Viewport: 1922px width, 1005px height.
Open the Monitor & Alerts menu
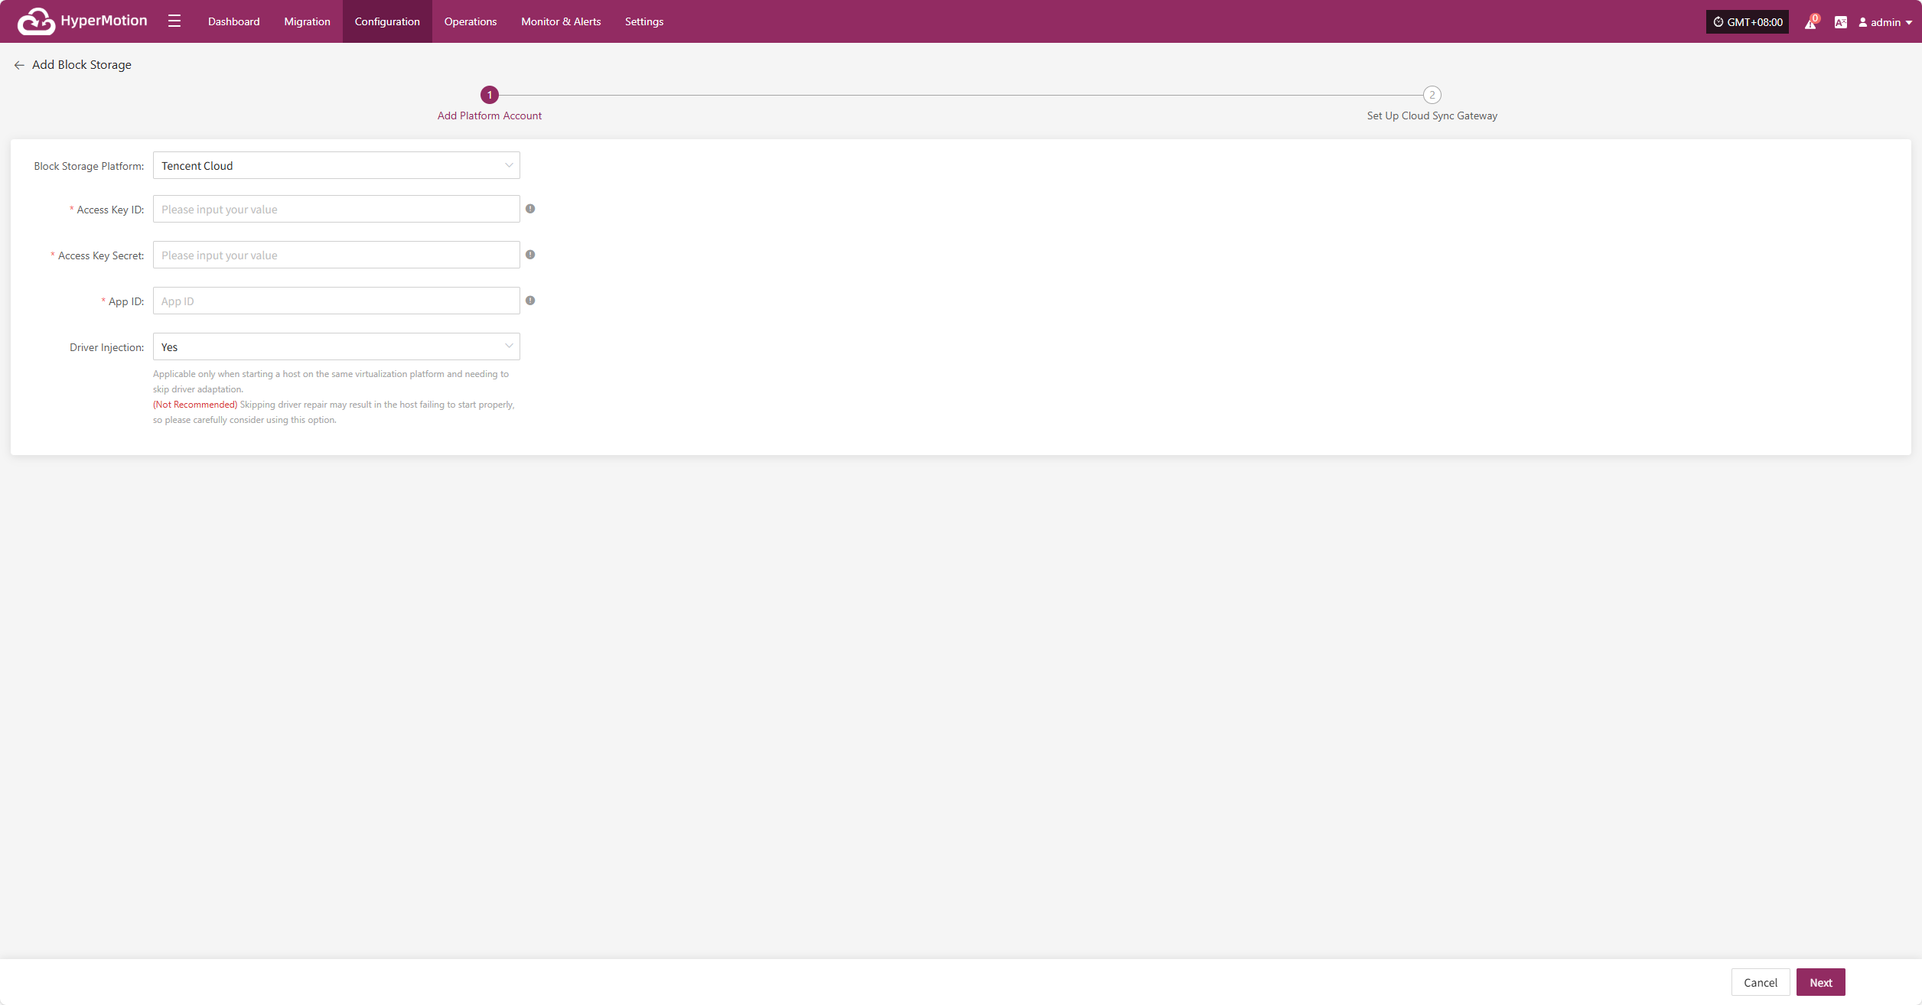pyautogui.click(x=561, y=21)
